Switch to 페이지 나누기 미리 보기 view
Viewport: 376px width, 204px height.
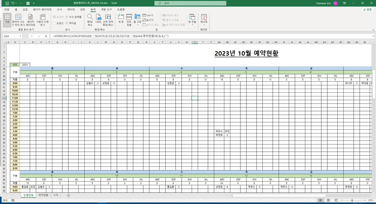click(x=18, y=20)
